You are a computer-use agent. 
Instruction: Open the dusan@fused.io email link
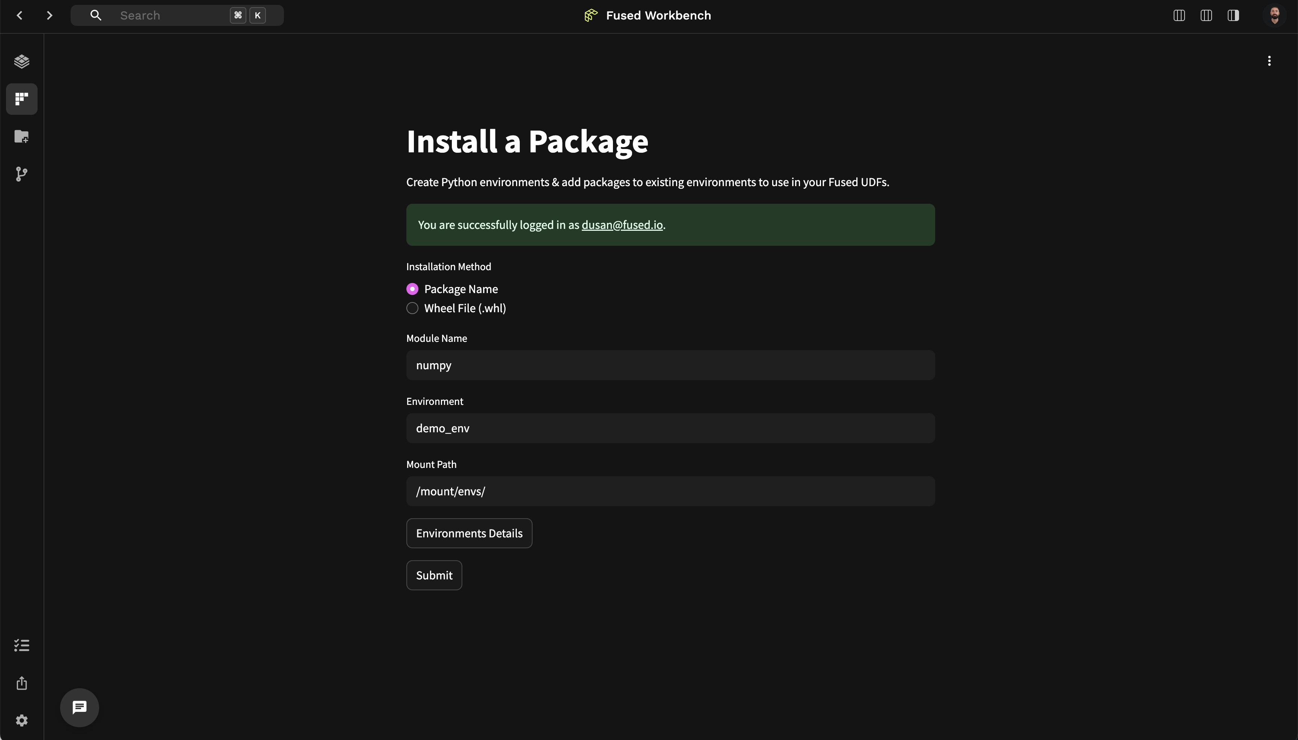tap(622, 225)
